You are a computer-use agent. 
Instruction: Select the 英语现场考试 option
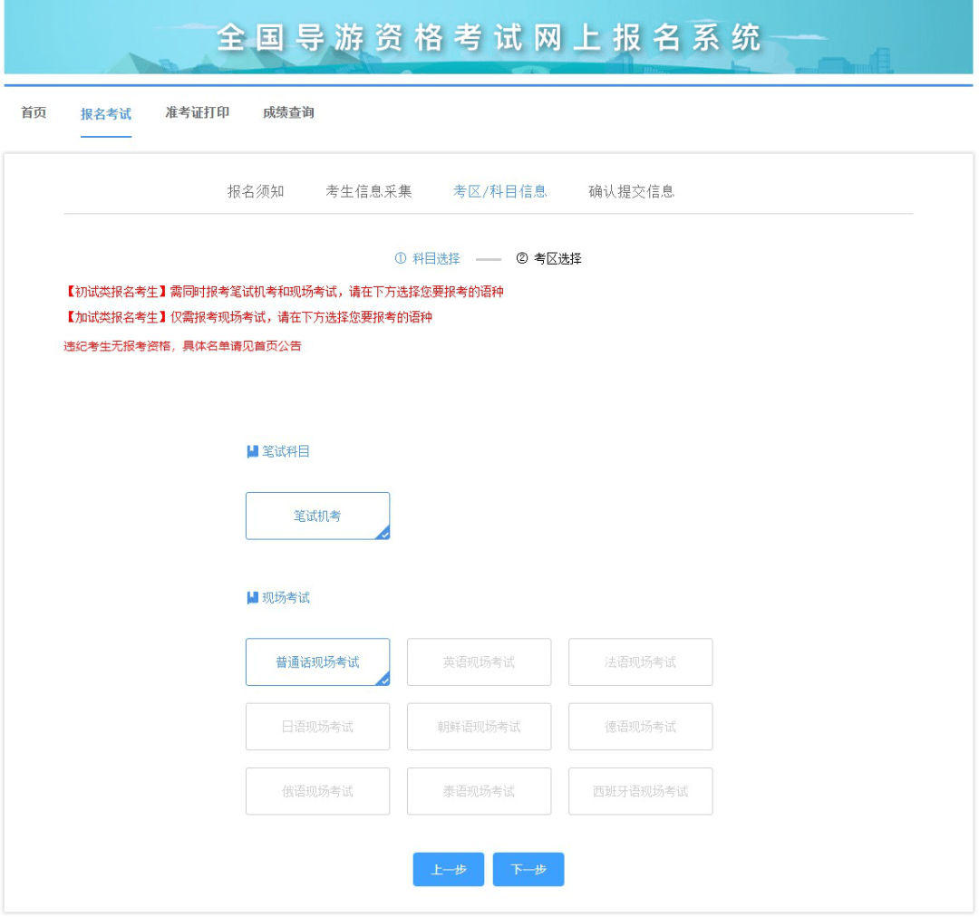pyautogui.click(x=479, y=661)
